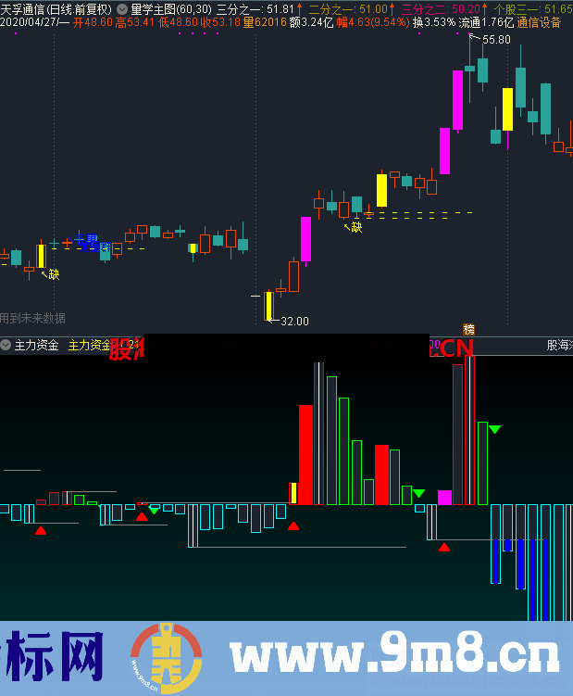Click the 缺 gap marker on left side

point(54,274)
